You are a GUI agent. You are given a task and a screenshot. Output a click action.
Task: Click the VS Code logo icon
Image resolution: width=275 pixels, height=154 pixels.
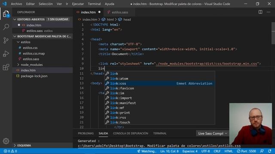(x=4, y=4)
